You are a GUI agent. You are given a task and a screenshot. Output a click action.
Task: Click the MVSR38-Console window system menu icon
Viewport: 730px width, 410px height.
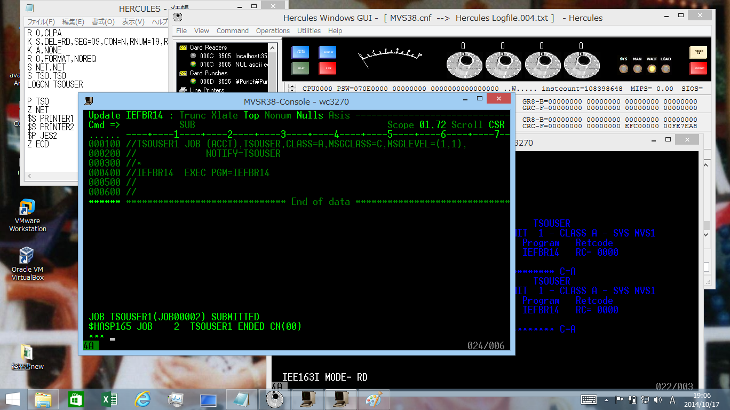click(x=89, y=101)
